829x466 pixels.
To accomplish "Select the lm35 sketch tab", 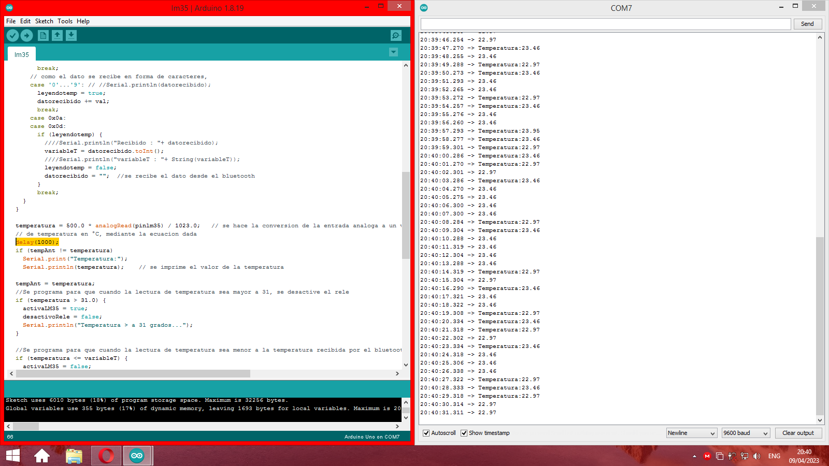I will pyautogui.click(x=21, y=53).
